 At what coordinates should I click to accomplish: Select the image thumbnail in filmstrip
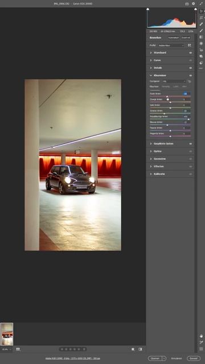(x=7, y=334)
